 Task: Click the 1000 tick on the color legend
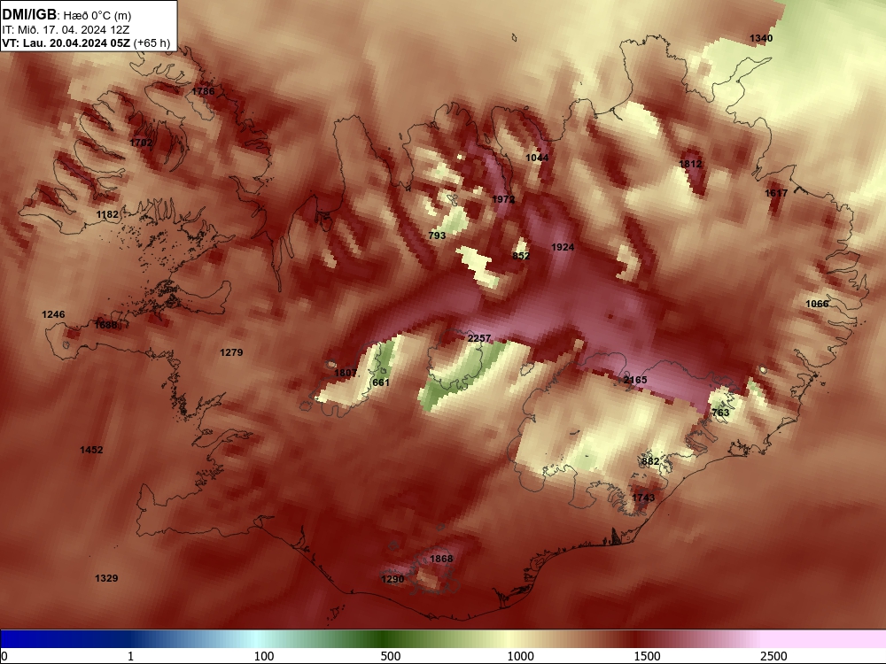click(x=520, y=656)
